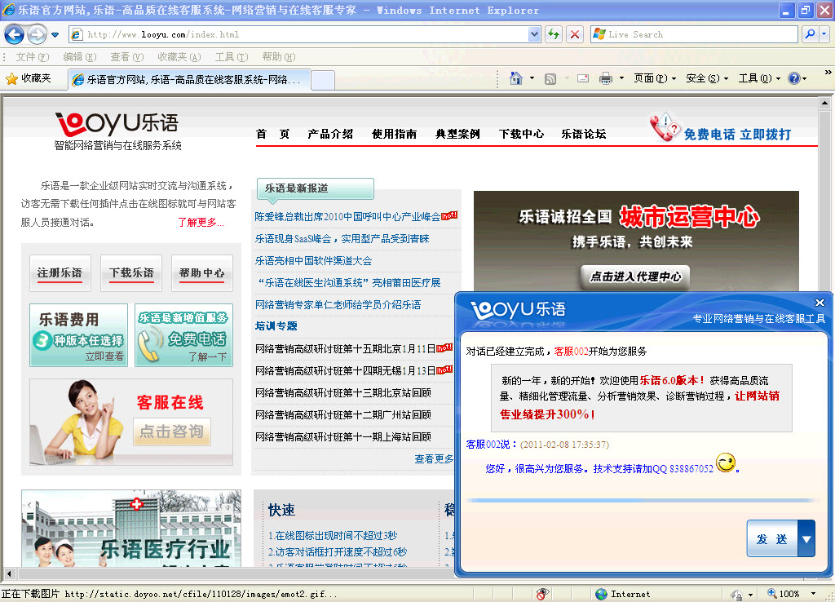The image size is (835, 602).
Task: Click the 点击进入代理中心 banner button
Action: point(634,277)
